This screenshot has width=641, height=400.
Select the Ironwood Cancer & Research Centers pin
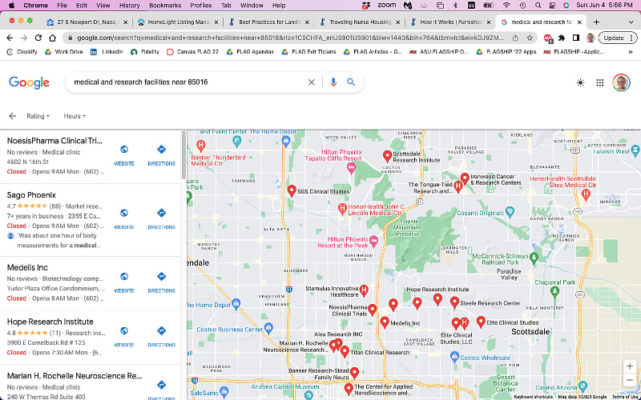point(465,178)
